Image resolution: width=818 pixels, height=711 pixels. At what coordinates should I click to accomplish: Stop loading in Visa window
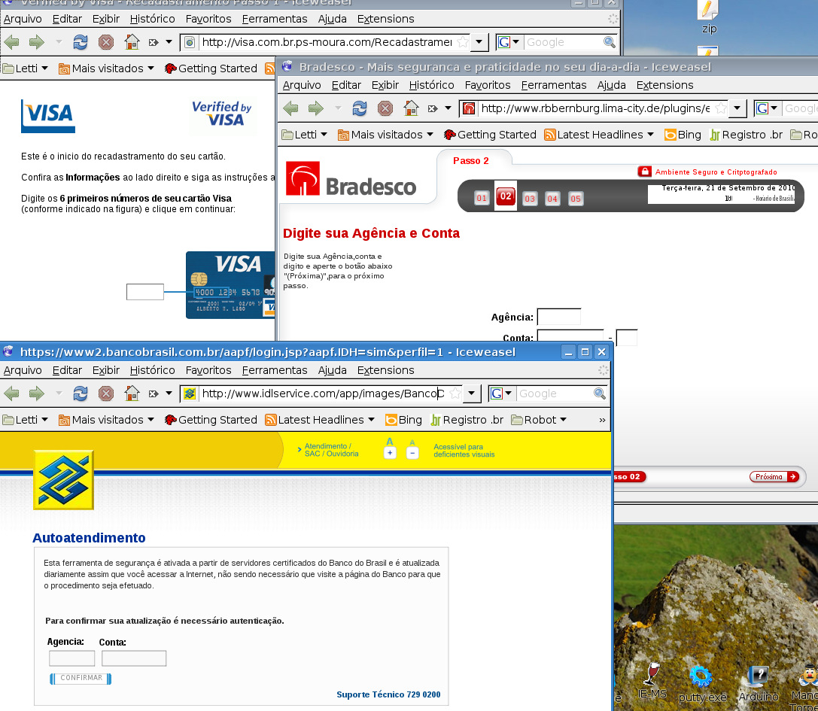pos(106,42)
